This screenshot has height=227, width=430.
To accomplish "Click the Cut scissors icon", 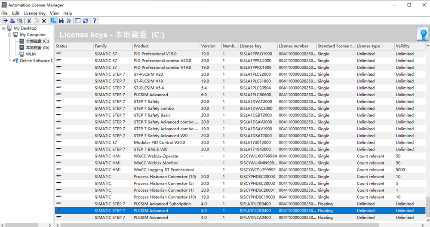I will pyautogui.click(x=29, y=21).
